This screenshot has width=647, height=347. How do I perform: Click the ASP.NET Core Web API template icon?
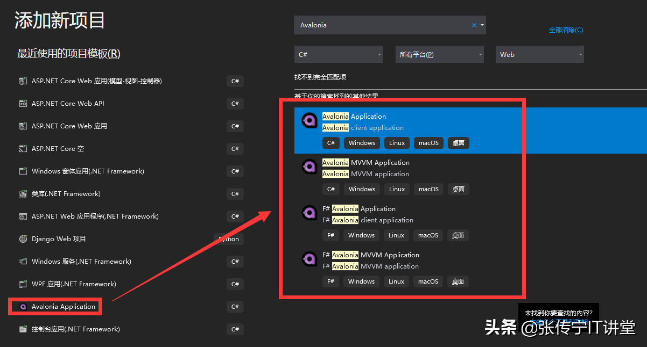23,104
